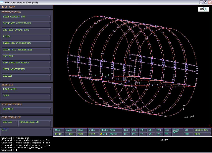Click the MESH GENERATION submenu arrow
Image resolution: width=212 pixels, height=153 pixels.
click(49, 16)
